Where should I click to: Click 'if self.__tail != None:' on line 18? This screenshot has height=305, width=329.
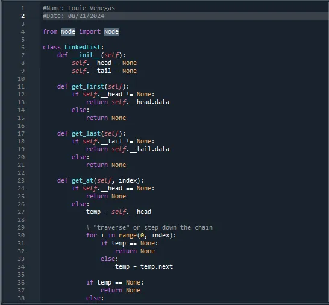coord(113,141)
